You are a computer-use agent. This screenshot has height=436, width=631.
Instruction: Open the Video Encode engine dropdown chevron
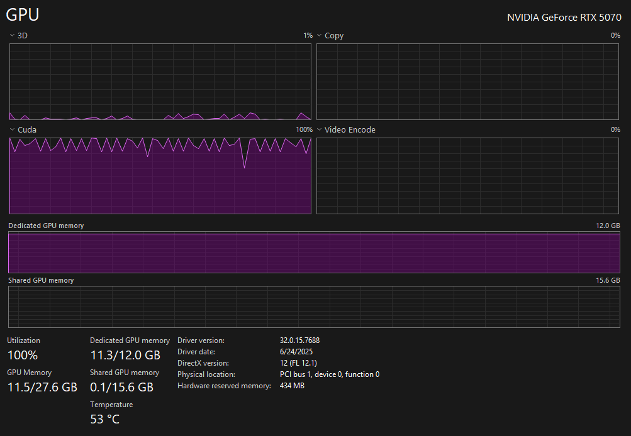pos(319,129)
